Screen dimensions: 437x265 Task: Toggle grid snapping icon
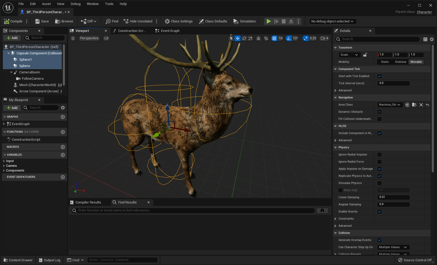274,38
